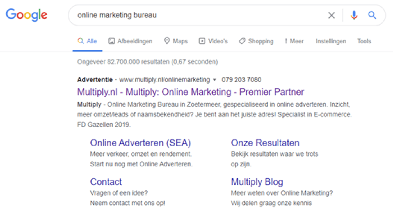
Task: Click 'Meer weten over Online Marketing?' text
Action: point(282,193)
